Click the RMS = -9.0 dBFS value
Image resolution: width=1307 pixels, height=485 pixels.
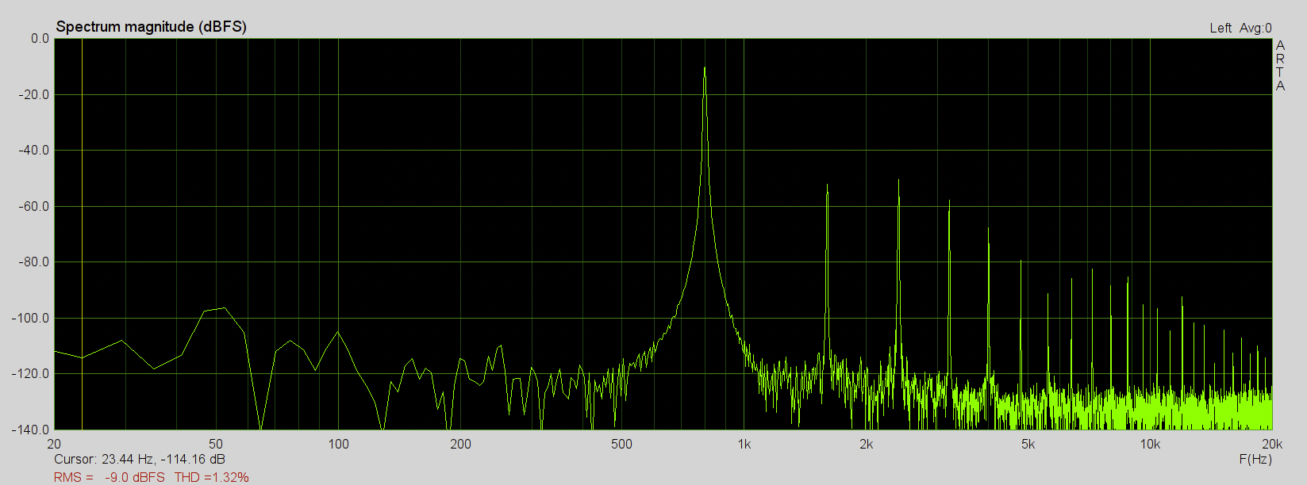tap(110, 477)
